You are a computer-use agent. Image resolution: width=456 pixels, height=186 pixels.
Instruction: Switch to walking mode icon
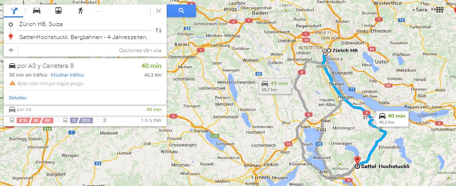81,11
